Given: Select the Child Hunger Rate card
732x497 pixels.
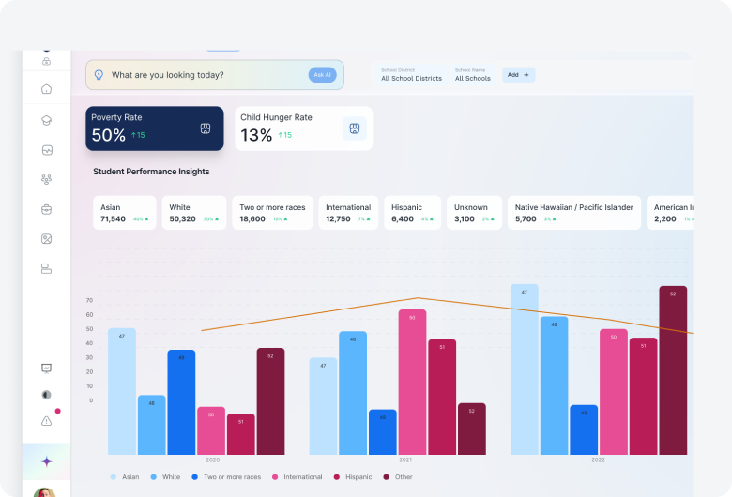Looking at the screenshot, I should (x=302, y=128).
